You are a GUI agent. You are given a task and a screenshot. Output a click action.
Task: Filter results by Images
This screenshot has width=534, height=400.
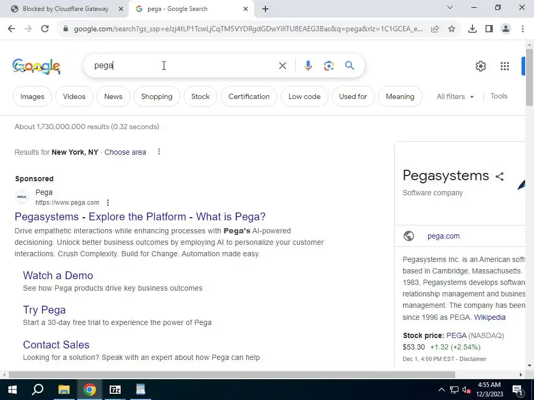[32, 96]
